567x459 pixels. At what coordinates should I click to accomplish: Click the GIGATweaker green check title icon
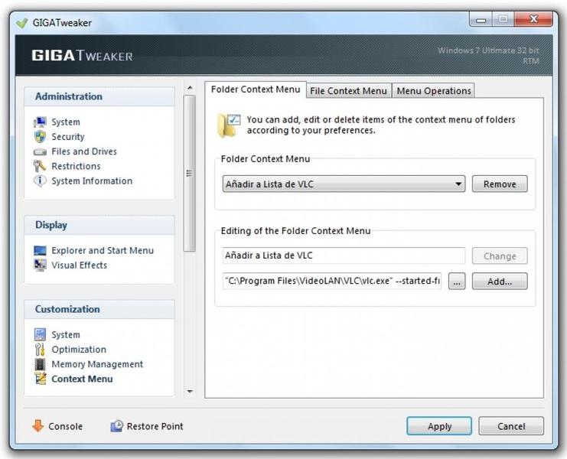pyautogui.click(x=21, y=23)
